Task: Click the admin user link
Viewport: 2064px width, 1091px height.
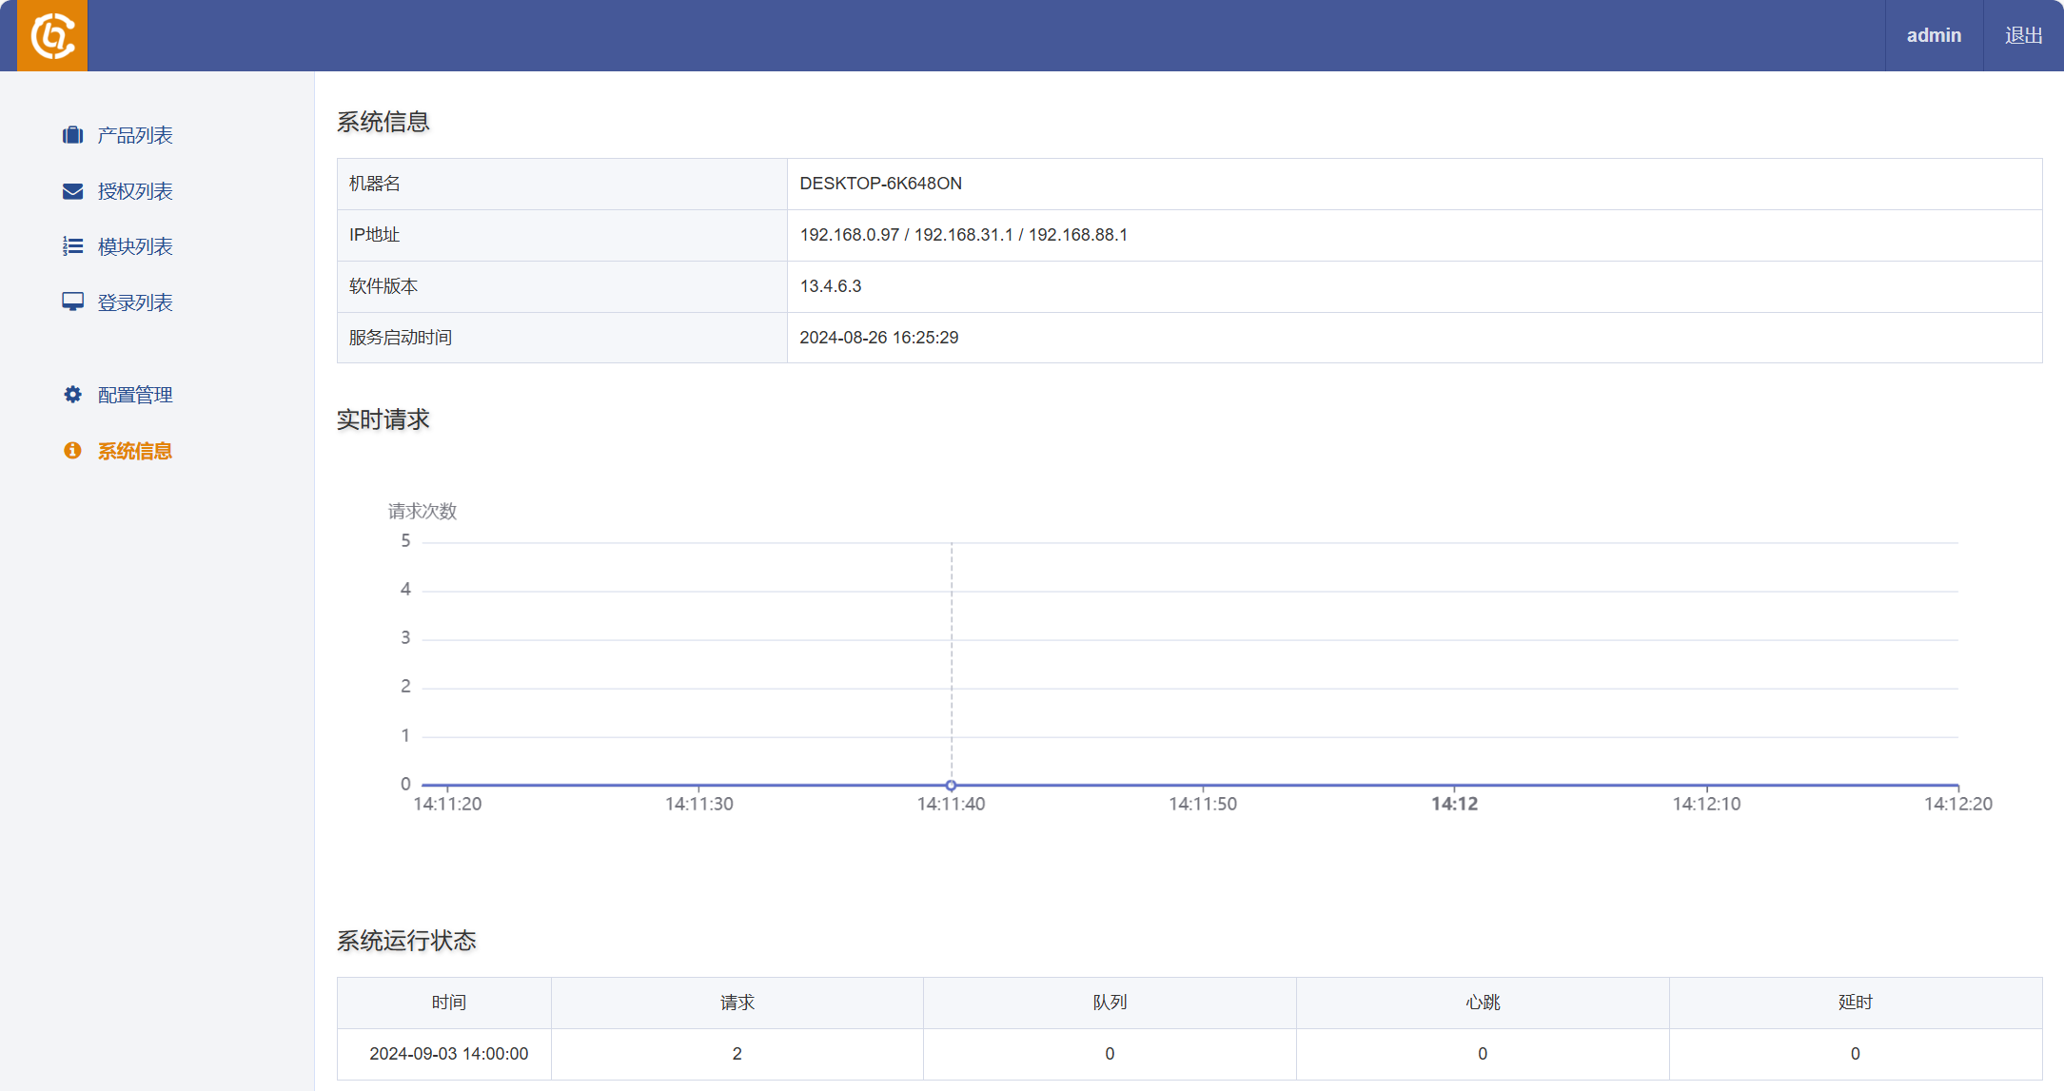Action: [x=1934, y=35]
